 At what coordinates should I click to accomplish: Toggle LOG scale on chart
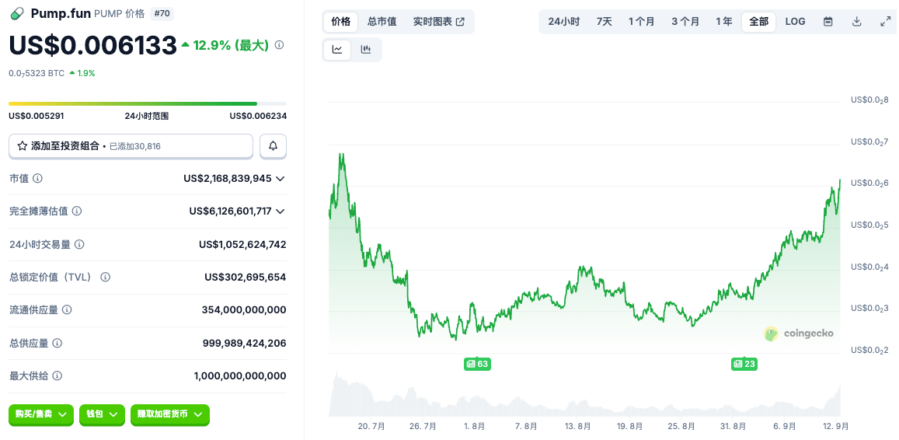click(x=795, y=22)
